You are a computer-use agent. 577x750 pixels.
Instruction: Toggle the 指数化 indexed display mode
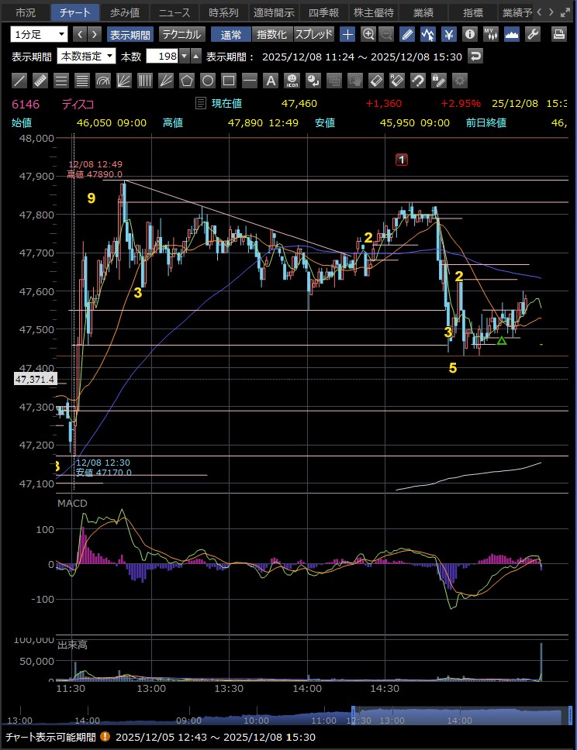click(272, 34)
